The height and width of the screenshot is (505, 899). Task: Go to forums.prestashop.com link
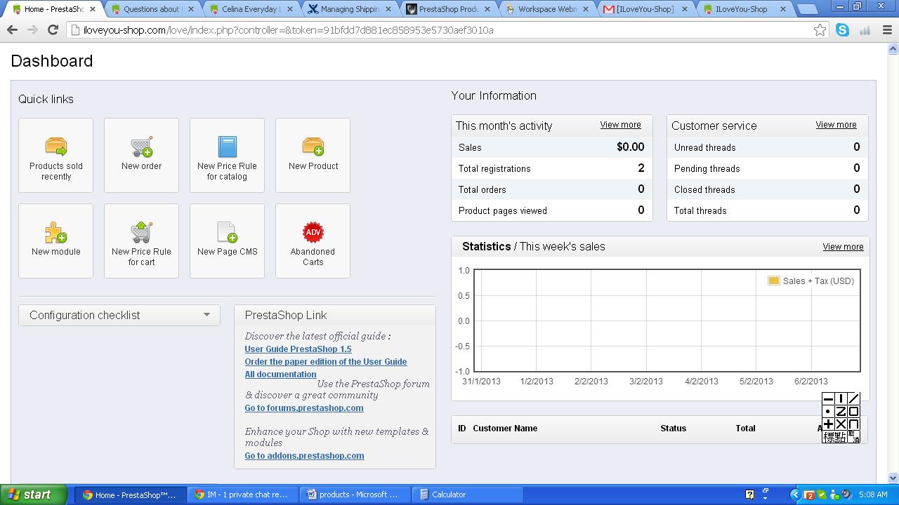pos(304,408)
